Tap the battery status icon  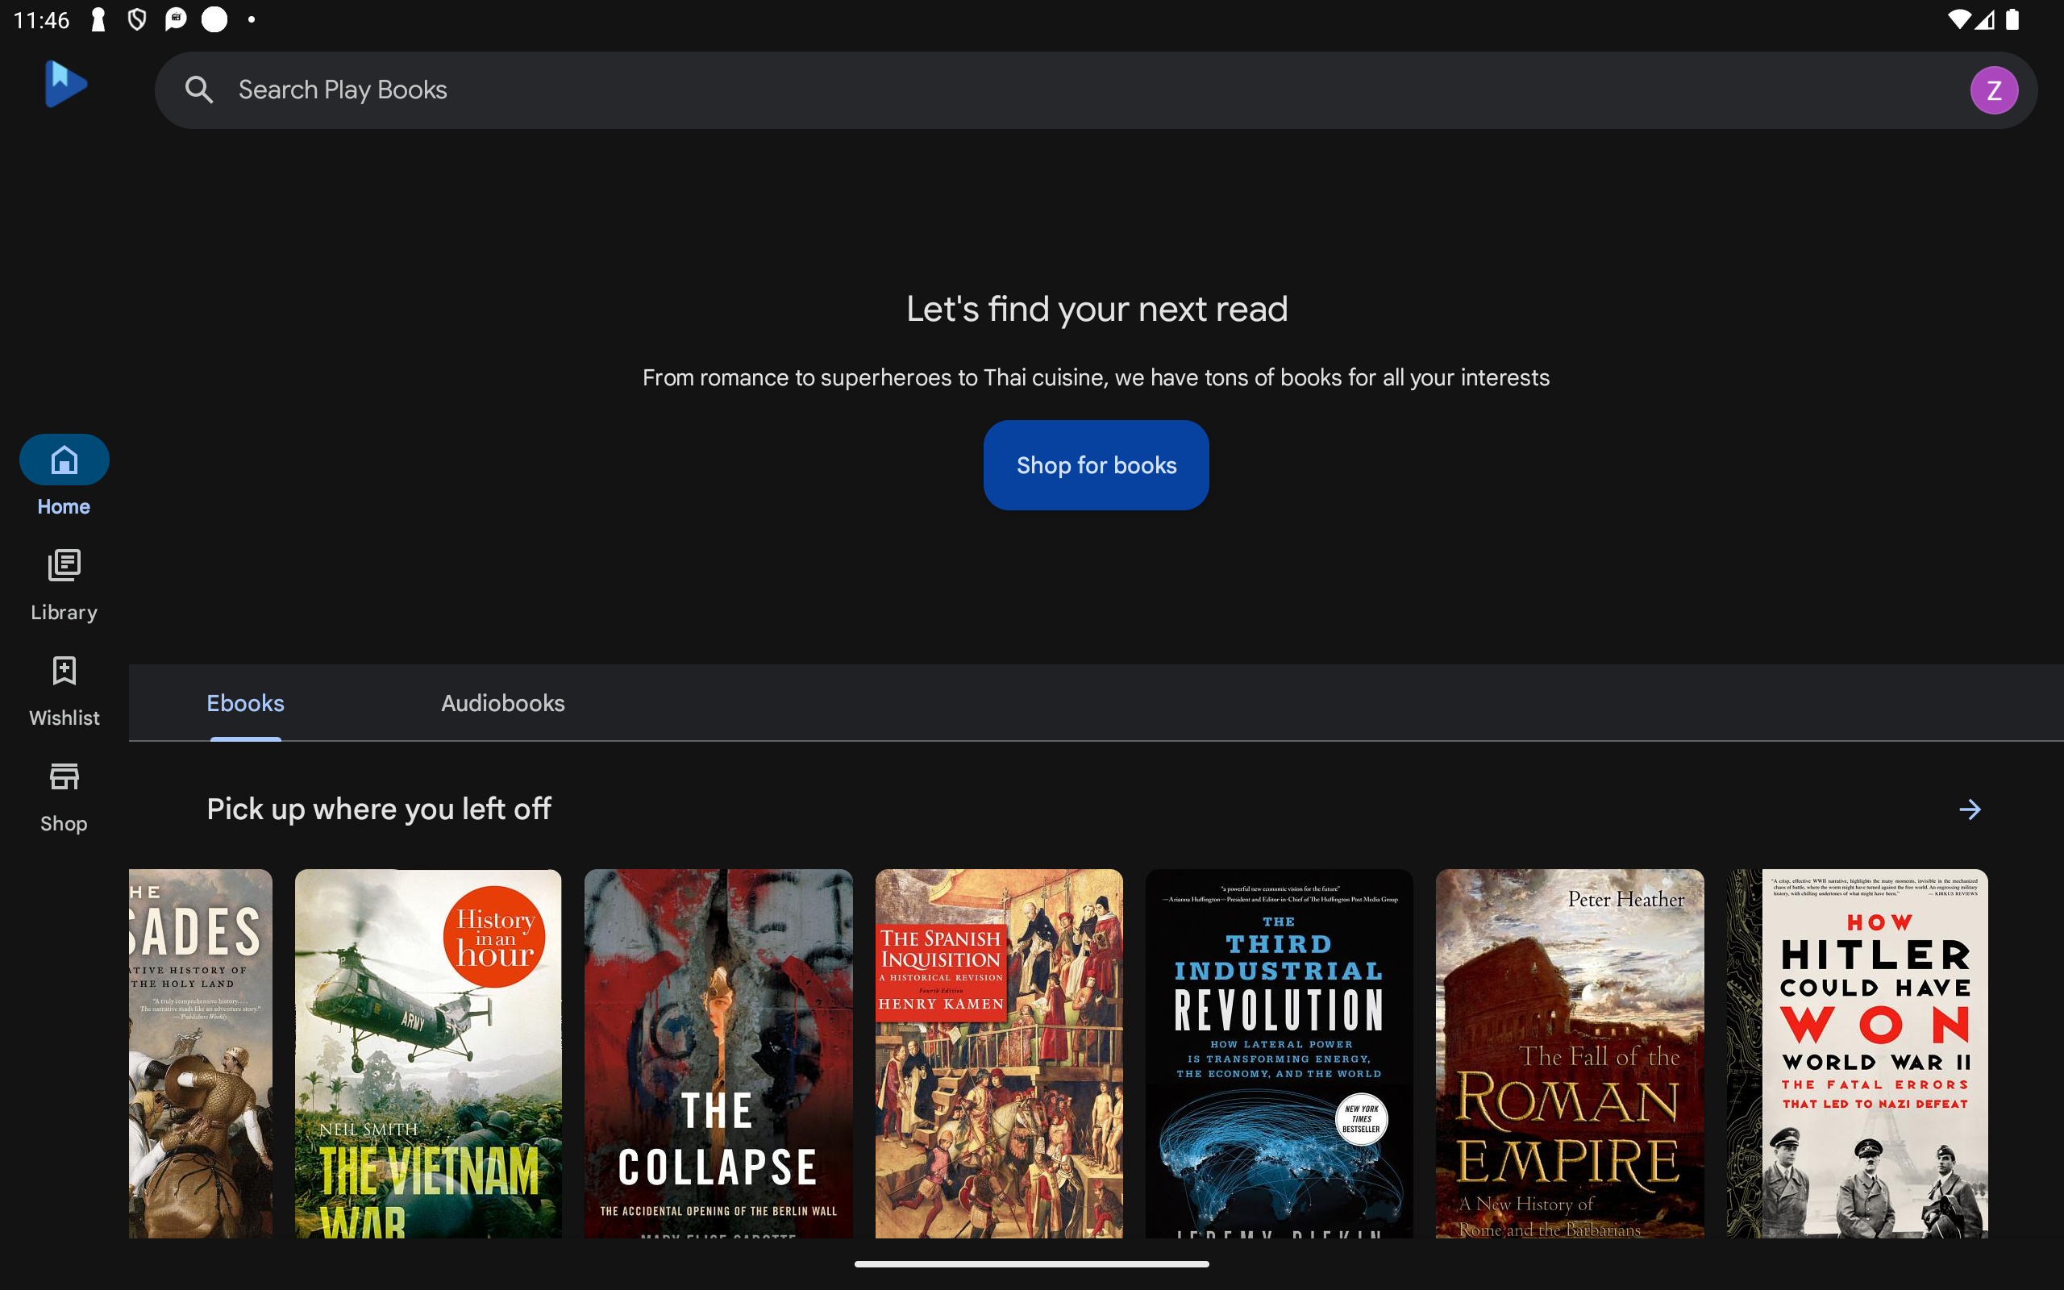pos(2012,19)
